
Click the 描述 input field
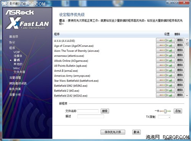point(91,116)
